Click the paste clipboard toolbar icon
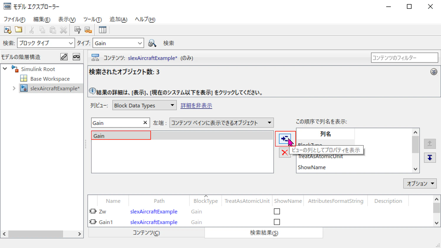 (x=53, y=30)
